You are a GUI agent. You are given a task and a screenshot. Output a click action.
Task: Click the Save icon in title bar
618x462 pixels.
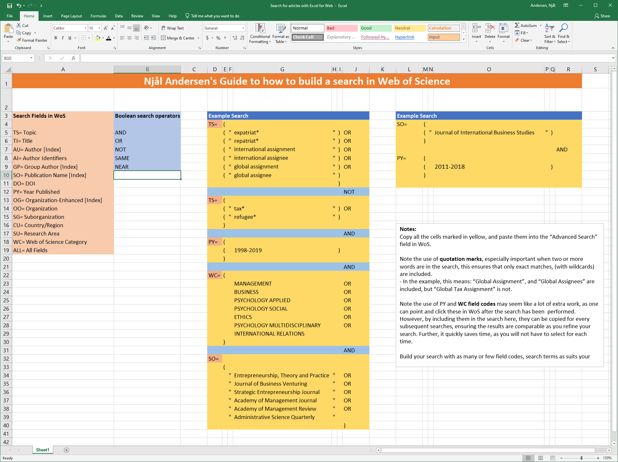[10, 5]
